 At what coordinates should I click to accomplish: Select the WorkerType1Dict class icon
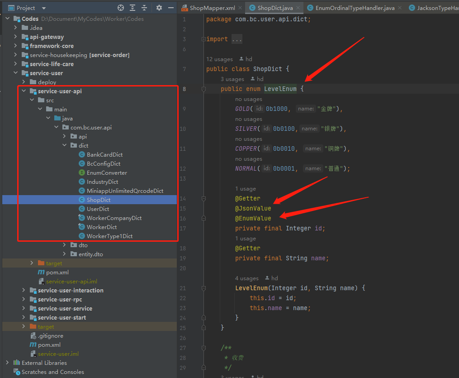point(82,236)
